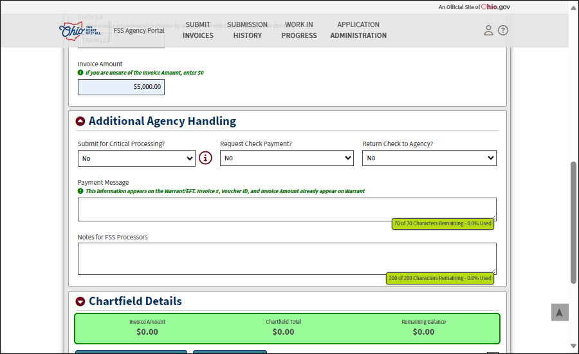Screen dimensions: 579x354
Task: Click the Remaining Balance $0.00 value
Action: pos(423,332)
